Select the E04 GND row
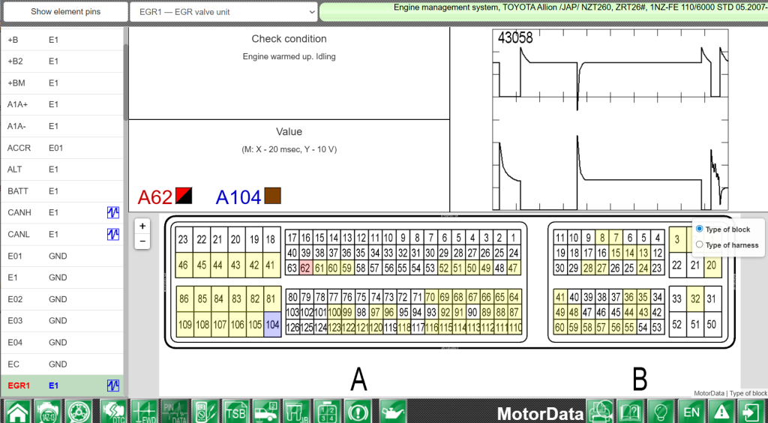Image resolution: width=768 pixels, height=423 pixels. (62, 342)
